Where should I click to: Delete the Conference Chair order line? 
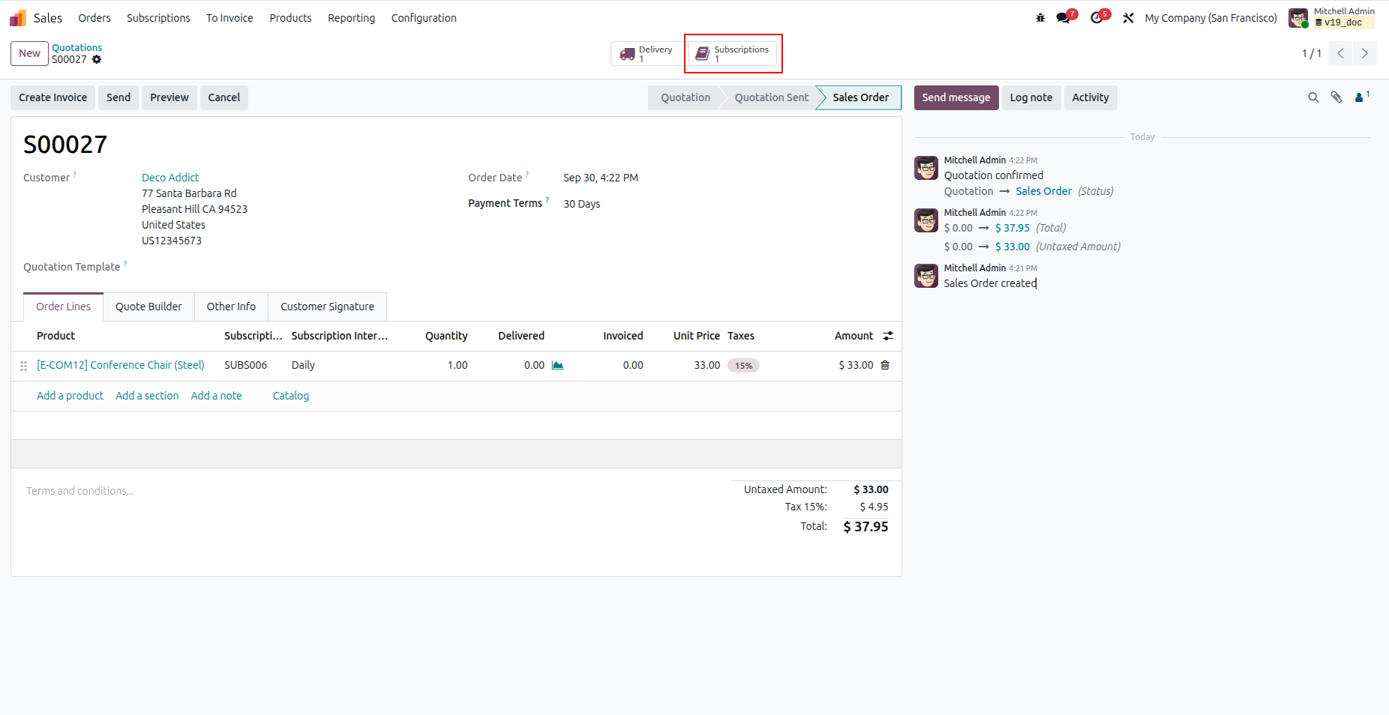pyautogui.click(x=885, y=365)
